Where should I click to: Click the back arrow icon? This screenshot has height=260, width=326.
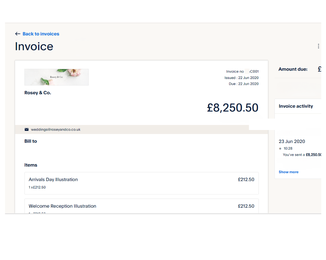click(18, 34)
